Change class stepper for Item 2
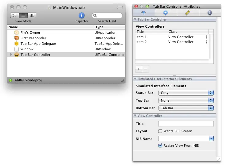The width and height of the screenshot is (226, 167). point(206,42)
